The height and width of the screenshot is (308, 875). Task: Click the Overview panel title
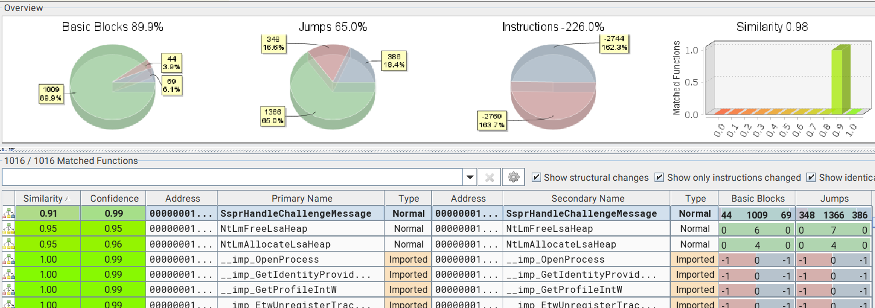click(x=23, y=8)
